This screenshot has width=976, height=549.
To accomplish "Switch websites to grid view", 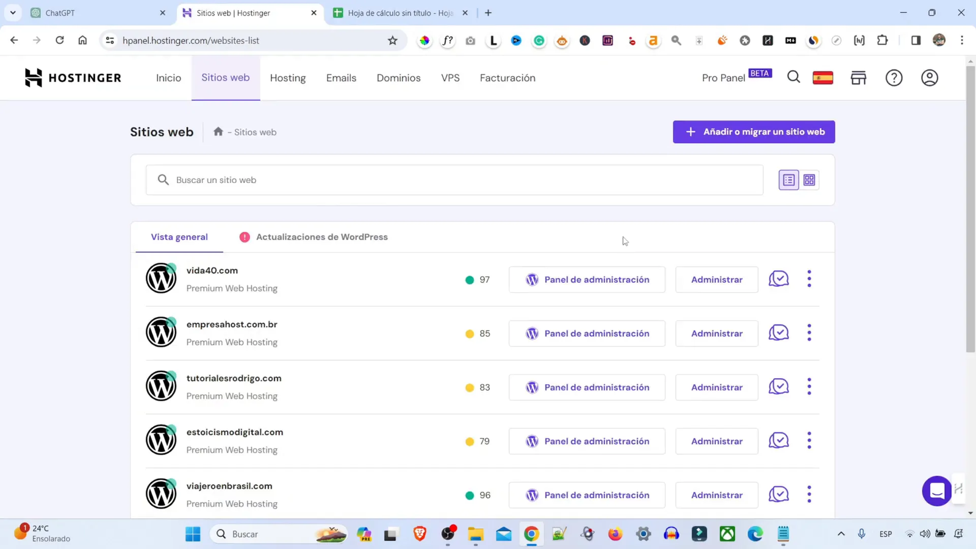I will pyautogui.click(x=809, y=179).
